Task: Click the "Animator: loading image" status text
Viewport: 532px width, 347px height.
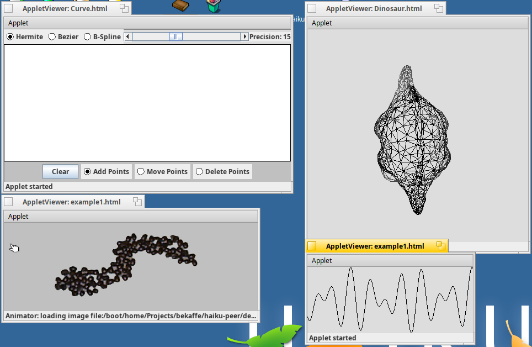Action: click(131, 316)
